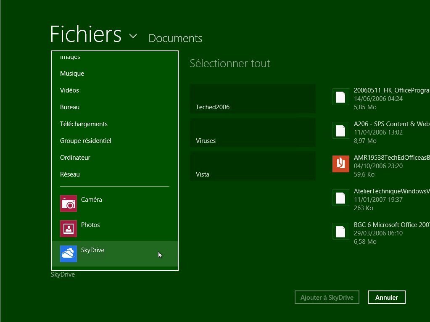Click the 04/10/2006 23:20 date text
This screenshot has width=430, height=322.
tap(378, 166)
